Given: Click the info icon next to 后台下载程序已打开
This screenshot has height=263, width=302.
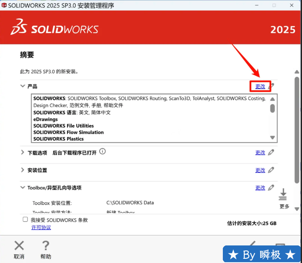Looking at the screenshot, I should [102, 152].
